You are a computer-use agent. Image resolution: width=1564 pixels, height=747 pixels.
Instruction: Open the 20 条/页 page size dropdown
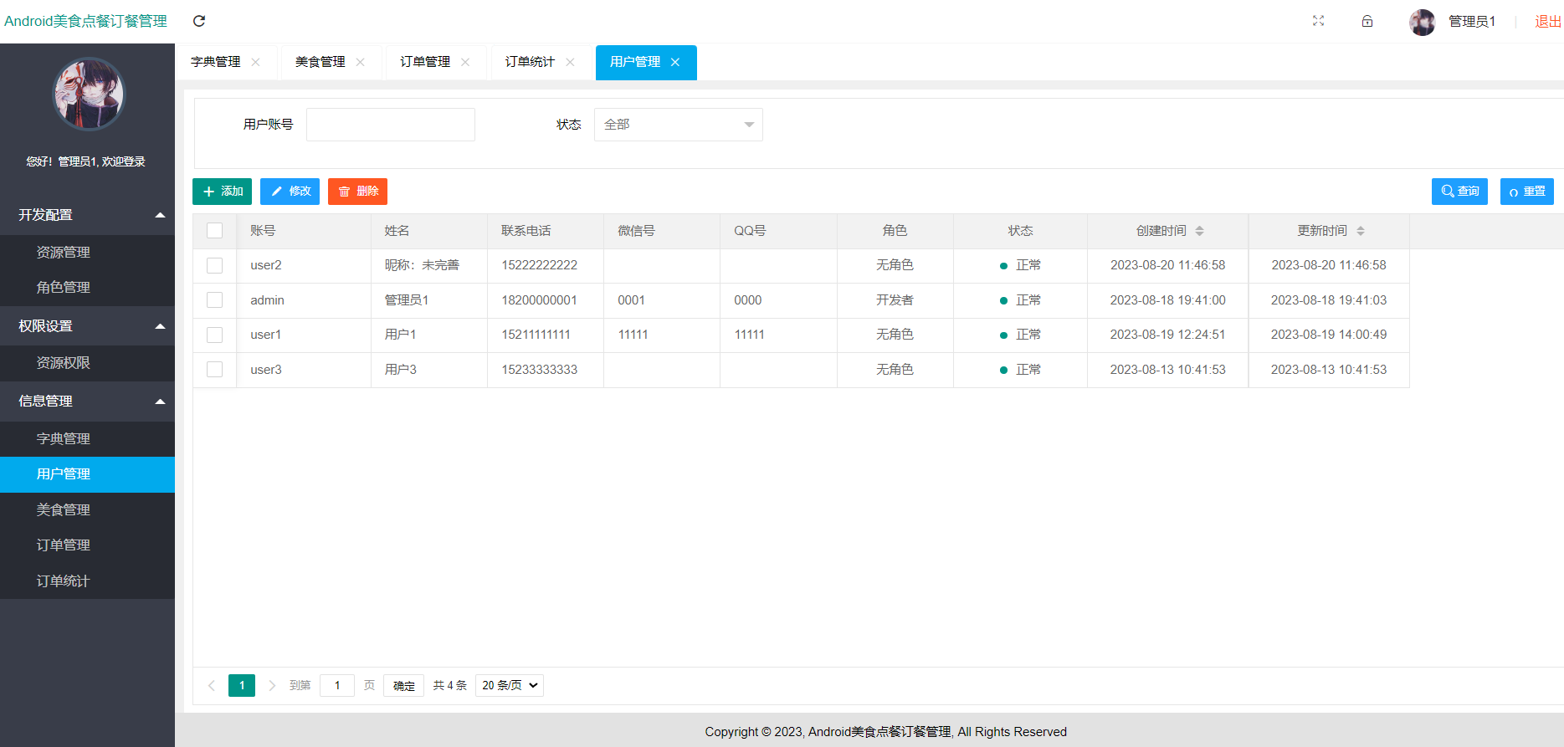[509, 686]
